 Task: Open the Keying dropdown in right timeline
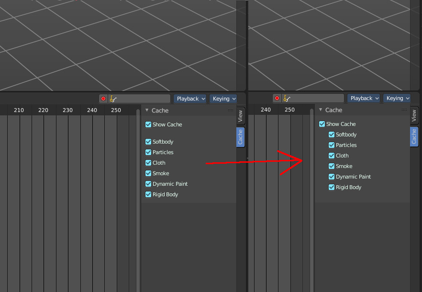tap(397, 98)
